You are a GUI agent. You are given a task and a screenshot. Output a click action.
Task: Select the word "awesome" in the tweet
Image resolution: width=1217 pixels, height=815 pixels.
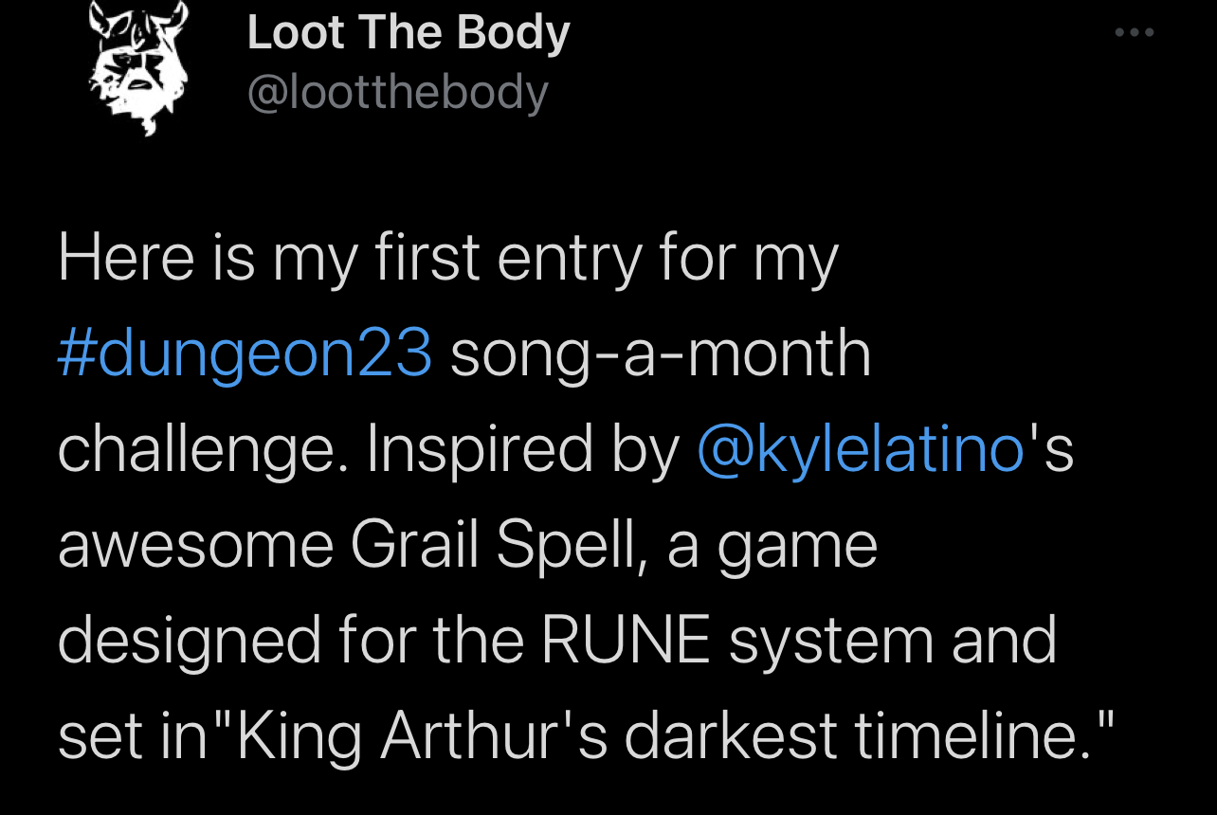[x=195, y=545]
